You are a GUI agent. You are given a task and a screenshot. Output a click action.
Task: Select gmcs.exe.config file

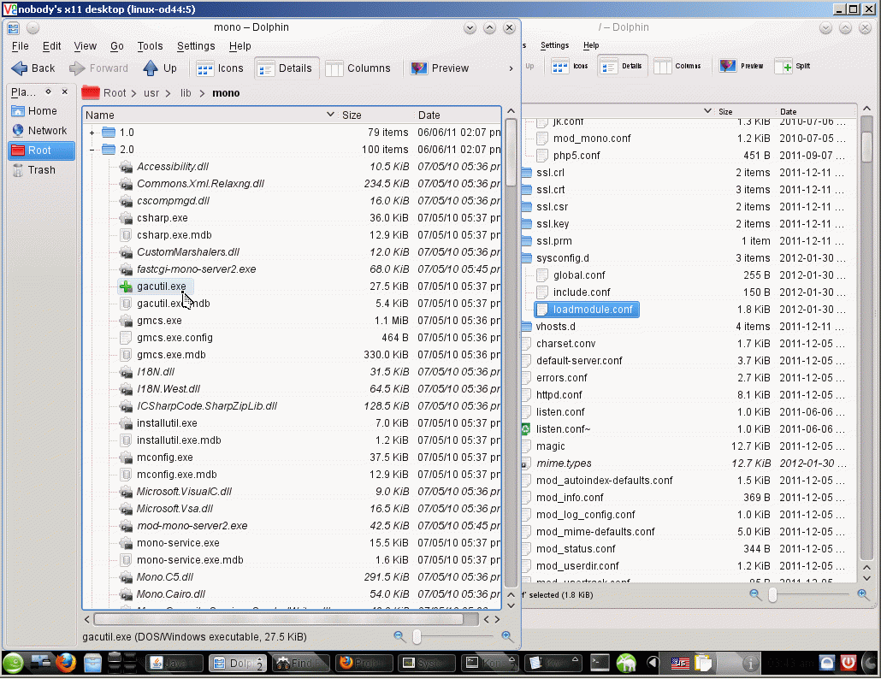coord(174,338)
